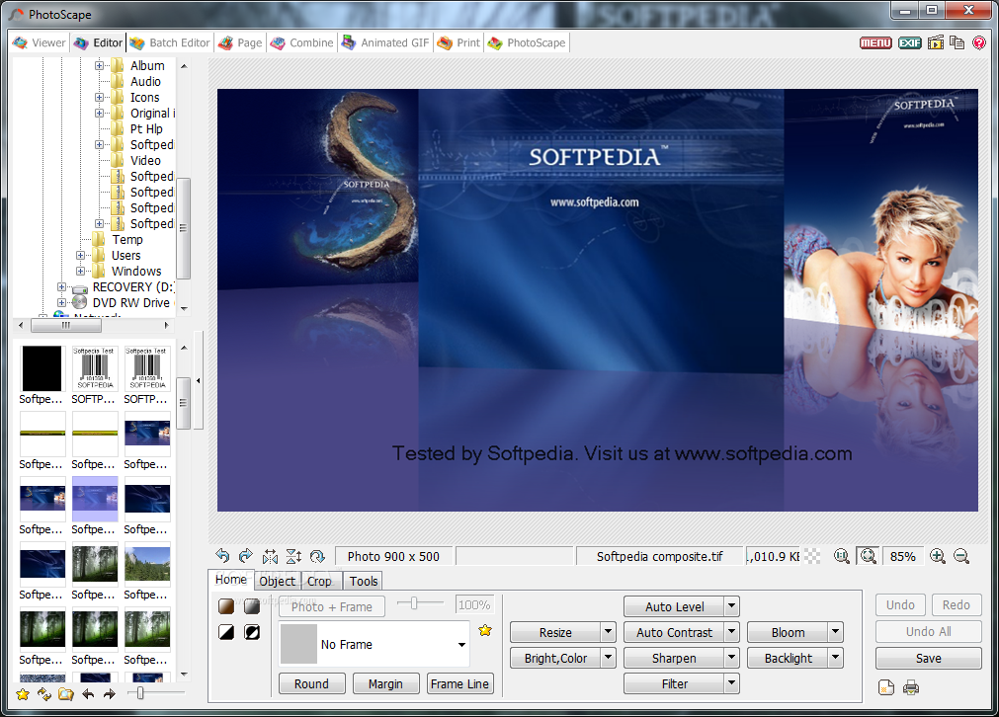Collapse the side panel with the arrow
999x717 pixels.
pyautogui.click(x=199, y=381)
